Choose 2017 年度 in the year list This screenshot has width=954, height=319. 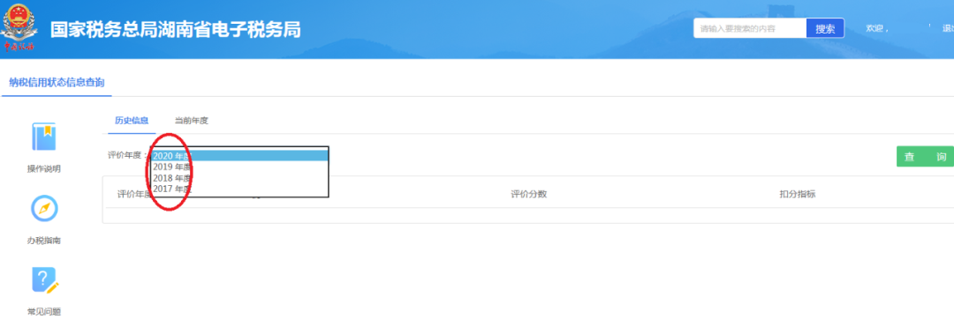coord(239,189)
